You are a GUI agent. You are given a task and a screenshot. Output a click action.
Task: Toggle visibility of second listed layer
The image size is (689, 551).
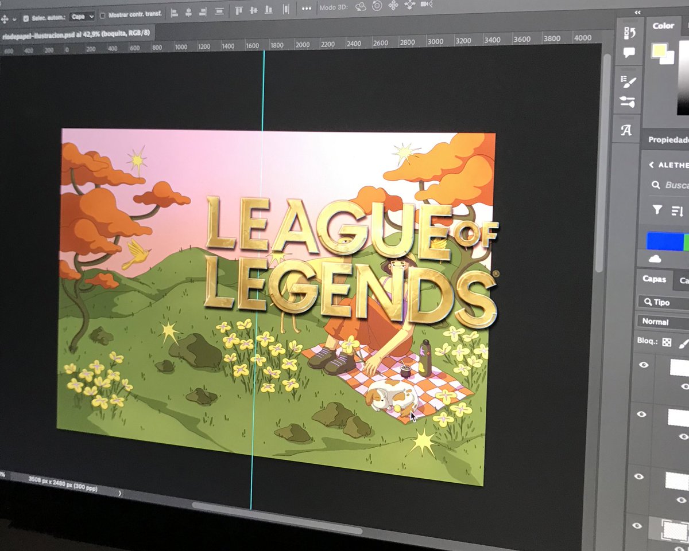pyautogui.click(x=641, y=414)
